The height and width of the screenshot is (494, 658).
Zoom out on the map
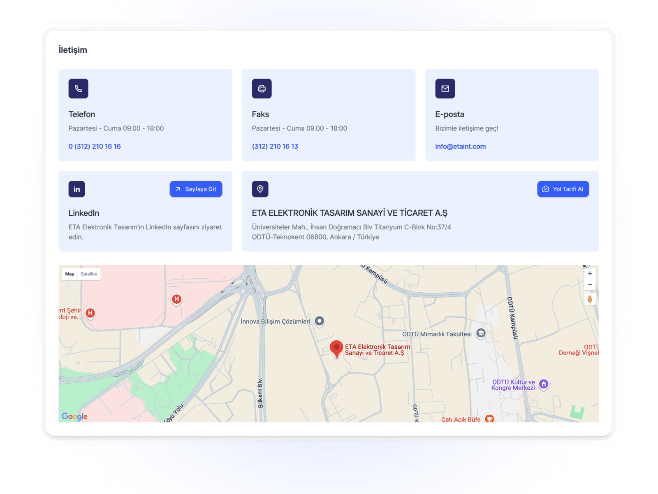click(x=590, y=284)
